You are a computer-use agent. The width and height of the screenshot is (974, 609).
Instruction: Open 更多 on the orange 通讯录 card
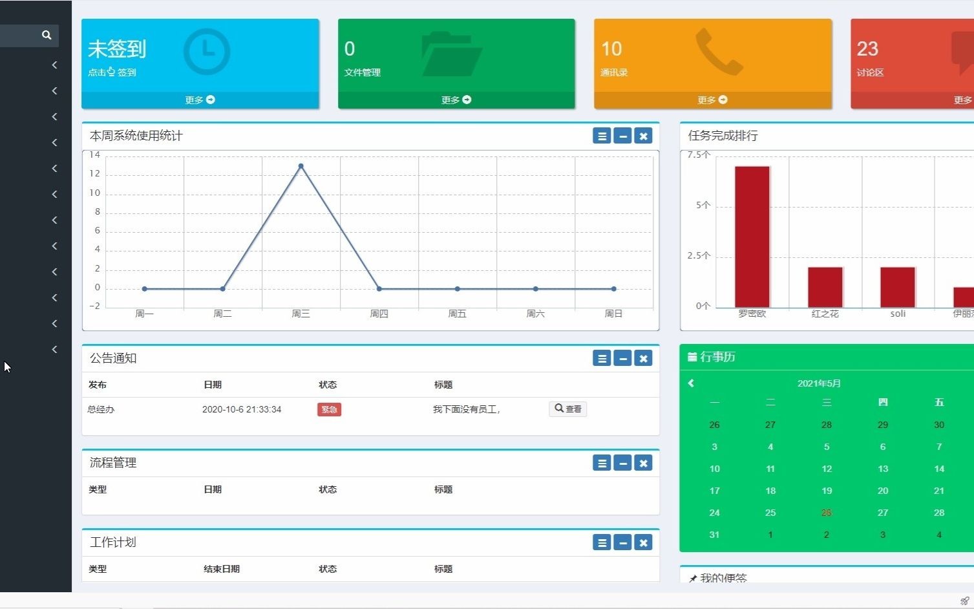click(x=712, y=100)
